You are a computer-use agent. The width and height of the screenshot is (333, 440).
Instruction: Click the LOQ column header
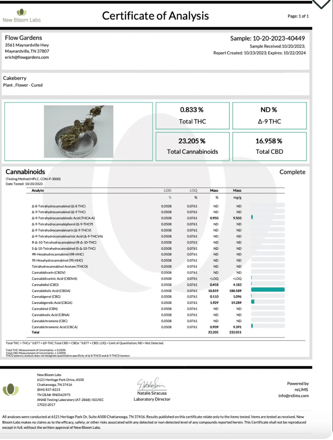[x=194, y=191]
